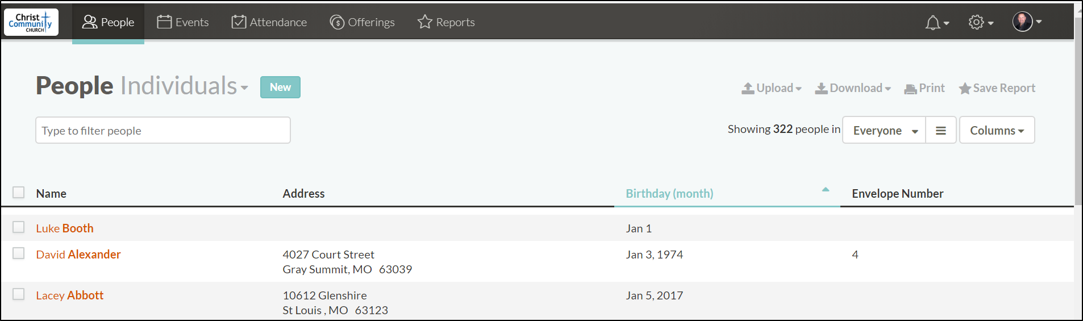This screenshot has width=1083, height=321.
Task: Go to the Events tab
Action: click(183, 22)
